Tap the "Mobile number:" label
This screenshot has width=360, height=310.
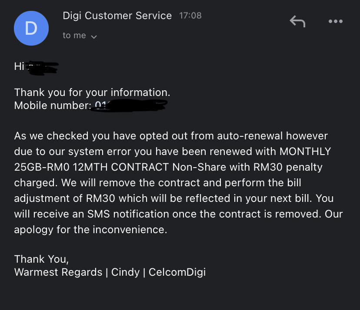pyautogui.click(x=53, y=106)
